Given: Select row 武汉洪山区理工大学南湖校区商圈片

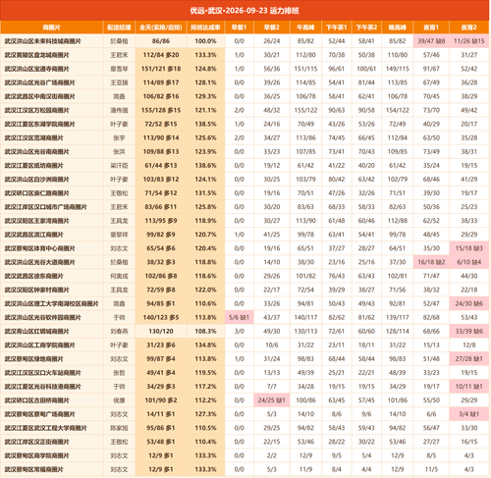Looking at the screenshot, I should point(245,303).
